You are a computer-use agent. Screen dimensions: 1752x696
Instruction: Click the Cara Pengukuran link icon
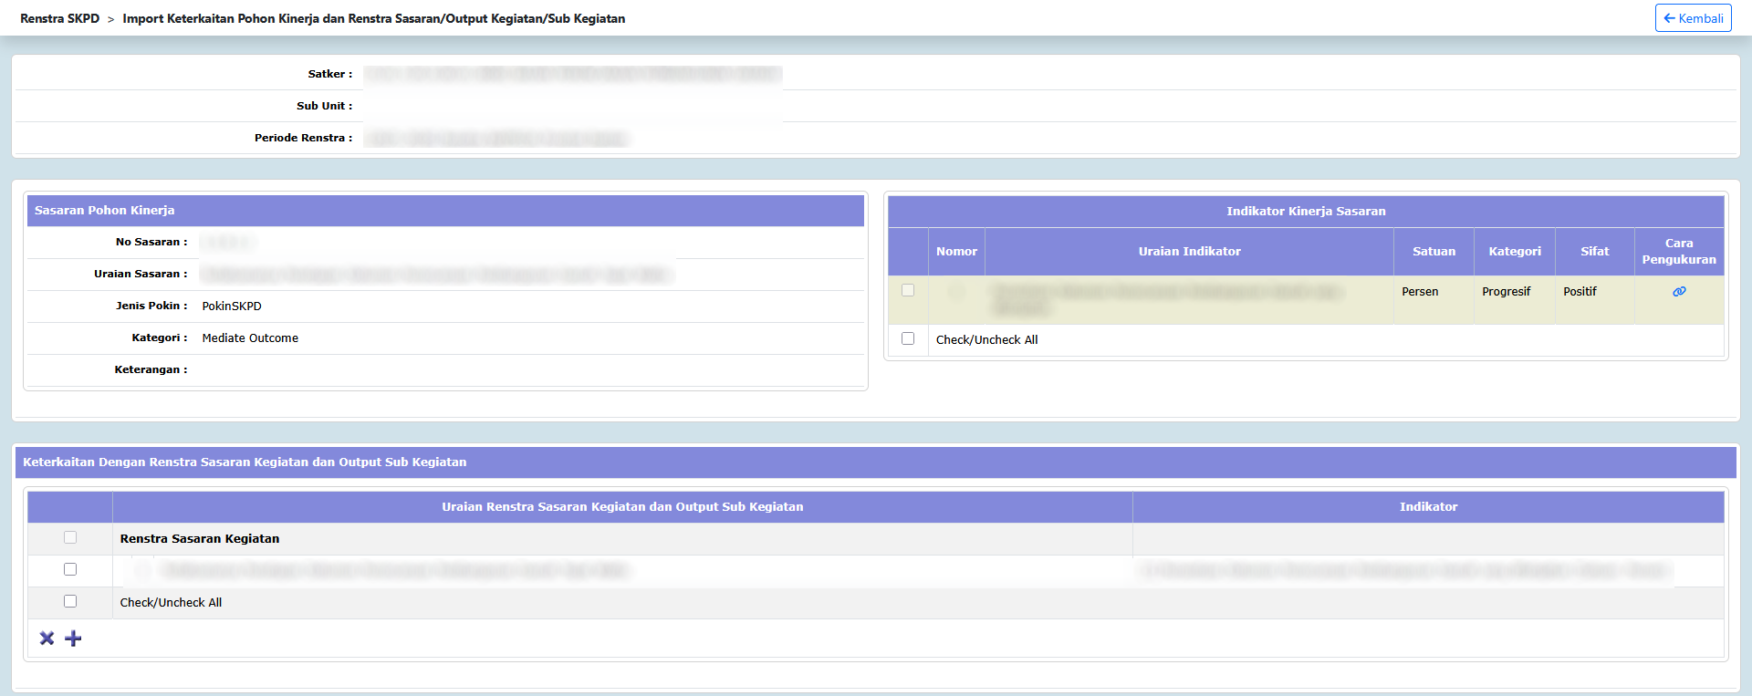[x=1678, y=292]
